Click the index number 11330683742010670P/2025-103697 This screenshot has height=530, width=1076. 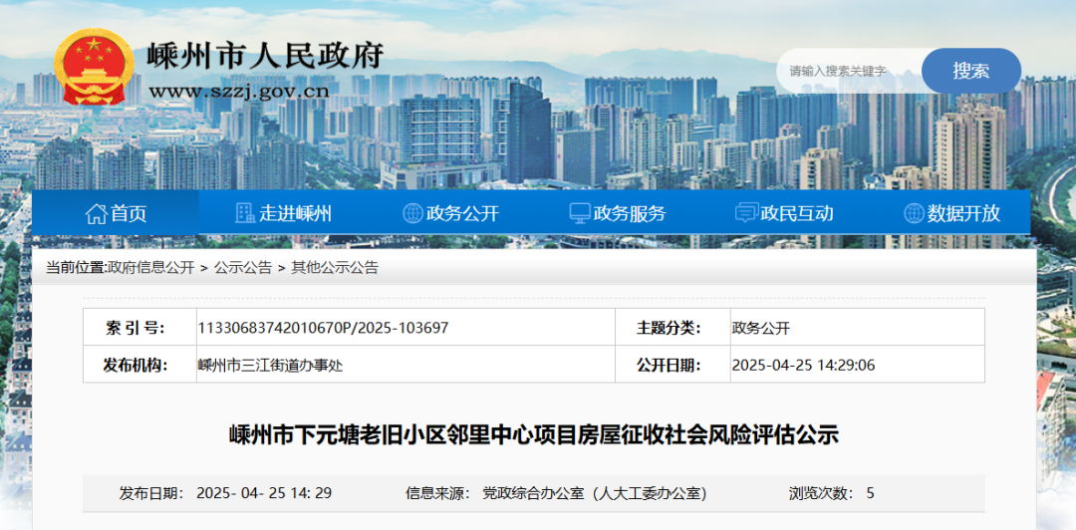[323, 328]
